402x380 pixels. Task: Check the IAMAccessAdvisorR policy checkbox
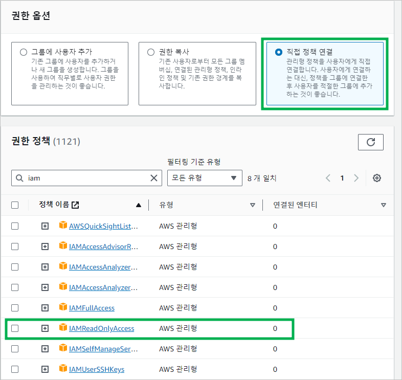coord(15,247)
